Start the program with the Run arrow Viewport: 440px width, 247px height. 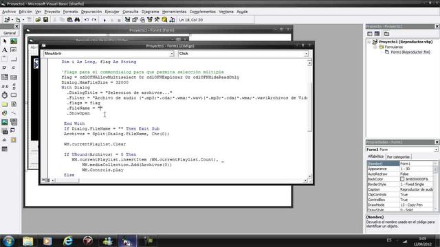tap(104, 20)
